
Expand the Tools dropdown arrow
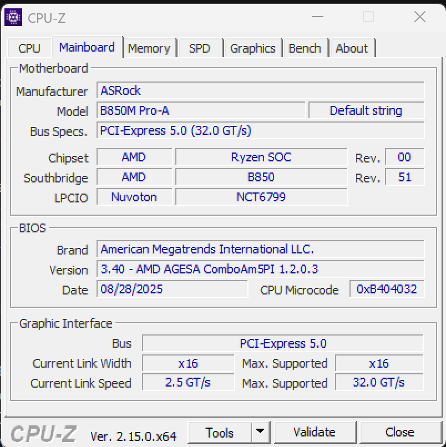[260, 431]
